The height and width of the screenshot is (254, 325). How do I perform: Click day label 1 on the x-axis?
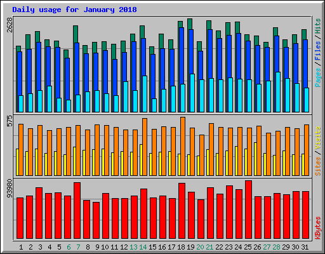pyautogui.click(x=21, y=247)
